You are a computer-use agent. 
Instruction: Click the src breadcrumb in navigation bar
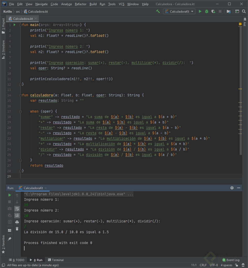pyautogui.click(x=18, y=11)
